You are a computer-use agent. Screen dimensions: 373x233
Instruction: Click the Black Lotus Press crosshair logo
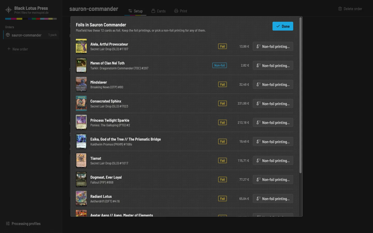[9, 10]
